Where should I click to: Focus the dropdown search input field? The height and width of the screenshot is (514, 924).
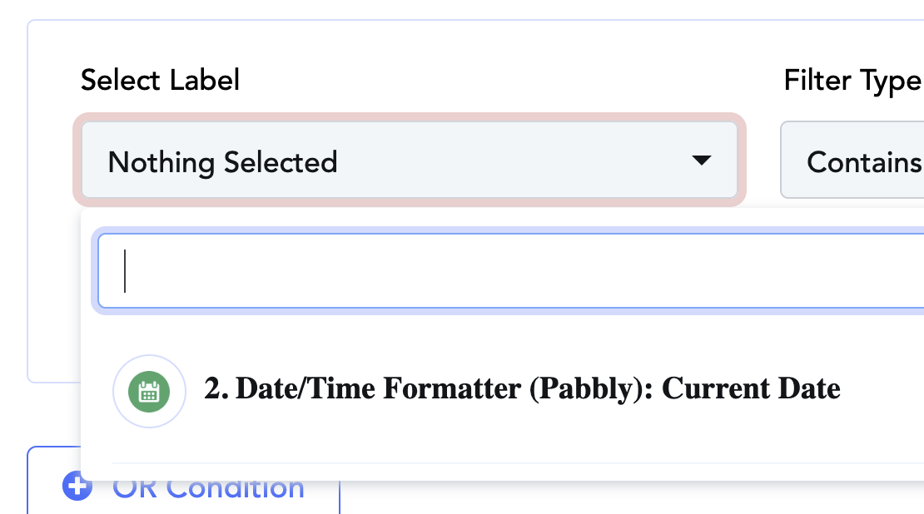[511, 271]
